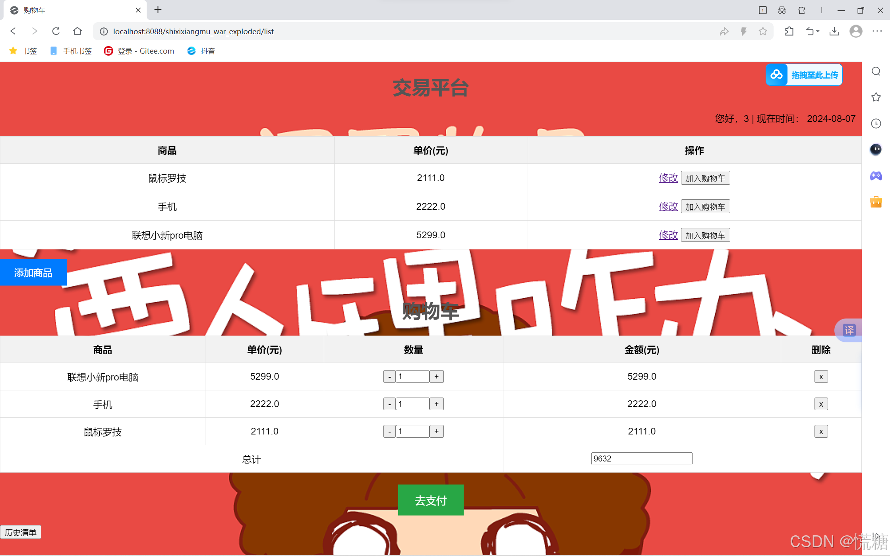
Task: Click the share arrow icon in address bar
Action: click(724, 31)
